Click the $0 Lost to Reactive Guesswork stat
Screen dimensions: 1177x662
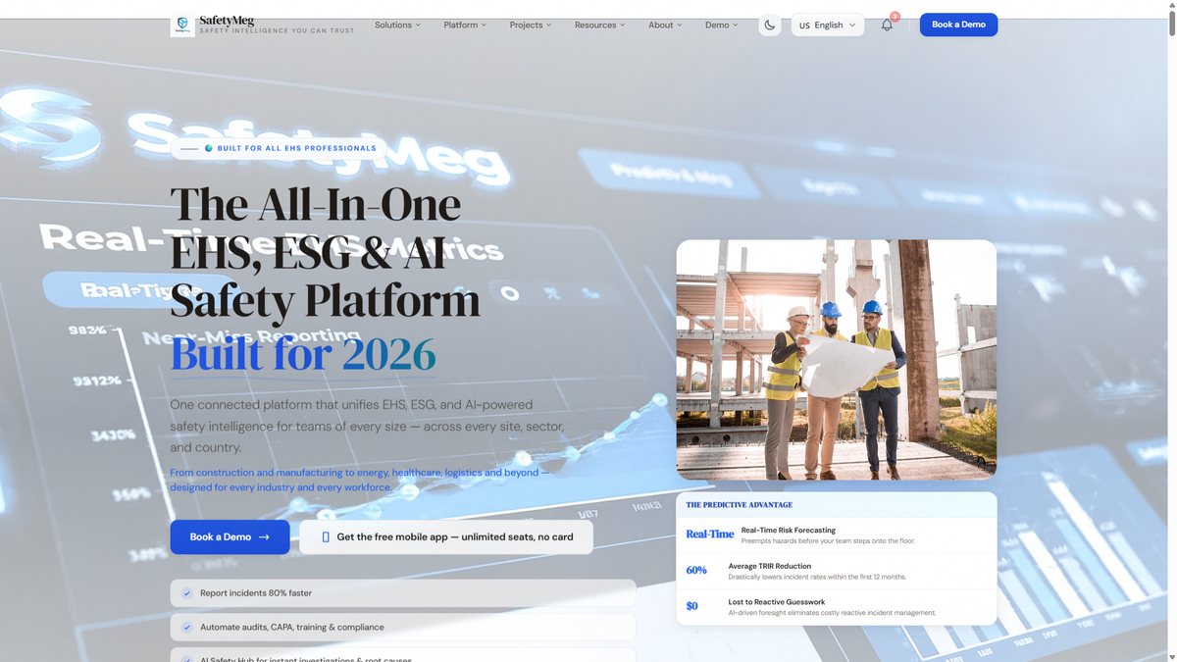click(837, 607)
